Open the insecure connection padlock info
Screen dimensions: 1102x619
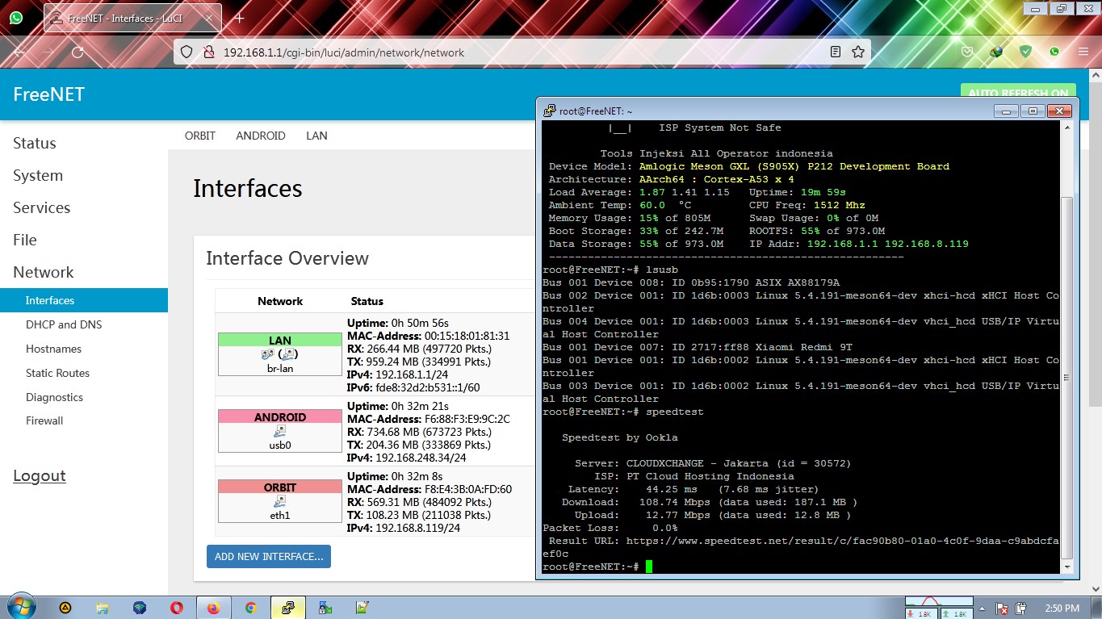[x=208, y=52]
